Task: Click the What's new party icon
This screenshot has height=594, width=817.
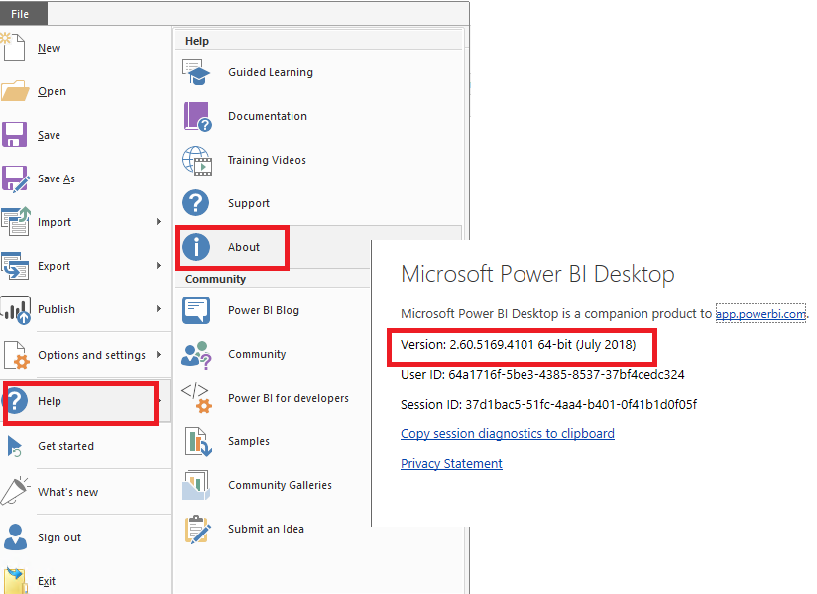Action: click(x=15, y=491)
